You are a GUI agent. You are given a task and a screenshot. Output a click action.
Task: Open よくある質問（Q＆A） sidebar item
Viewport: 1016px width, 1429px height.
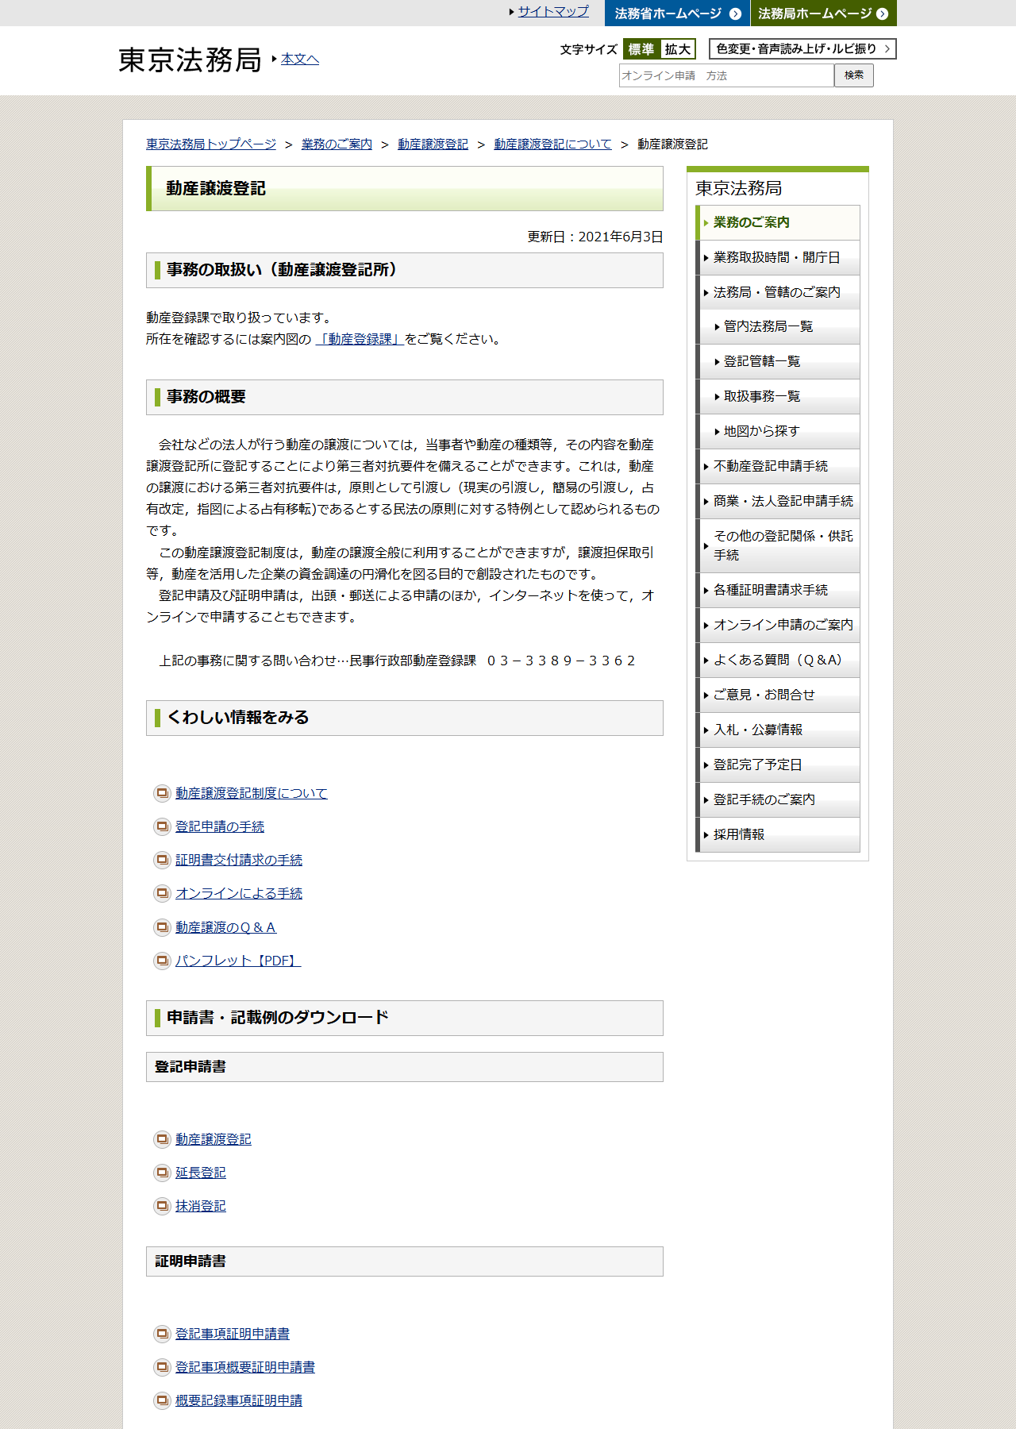[x=778, y=660]
